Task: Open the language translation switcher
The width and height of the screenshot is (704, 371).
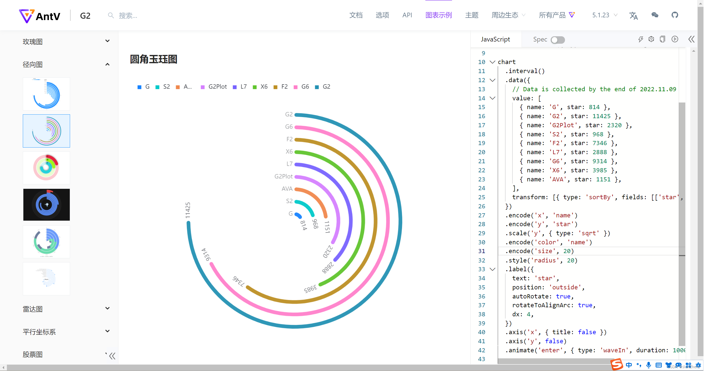Action: tap(633, 15)
